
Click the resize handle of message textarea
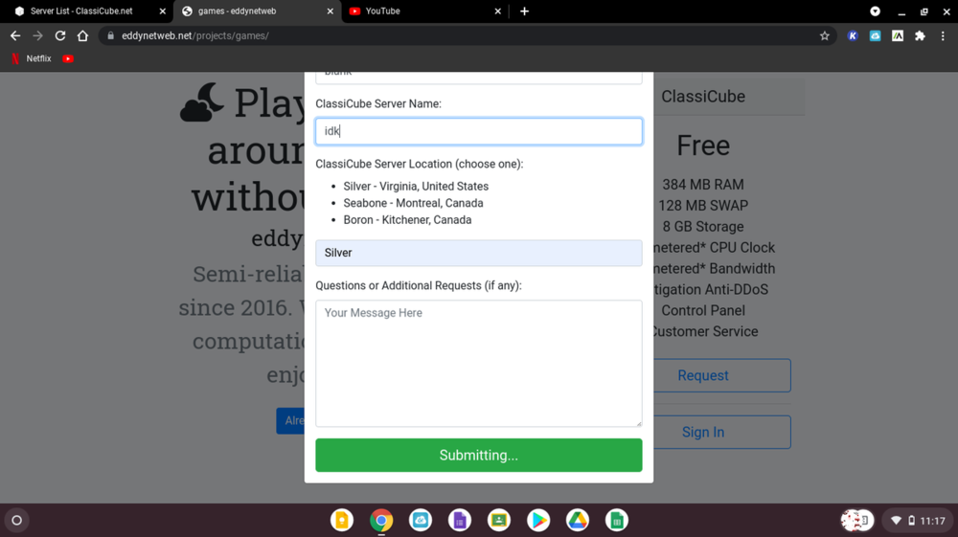(x=638, y=423)
